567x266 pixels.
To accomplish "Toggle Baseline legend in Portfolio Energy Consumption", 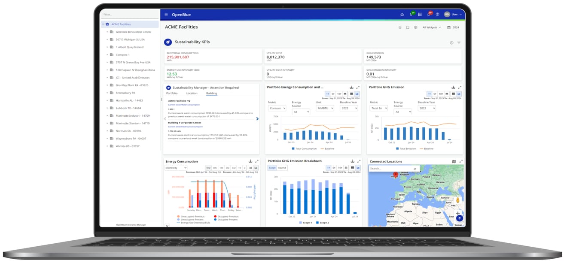I will pyautogui.click(x=326, y=149).
